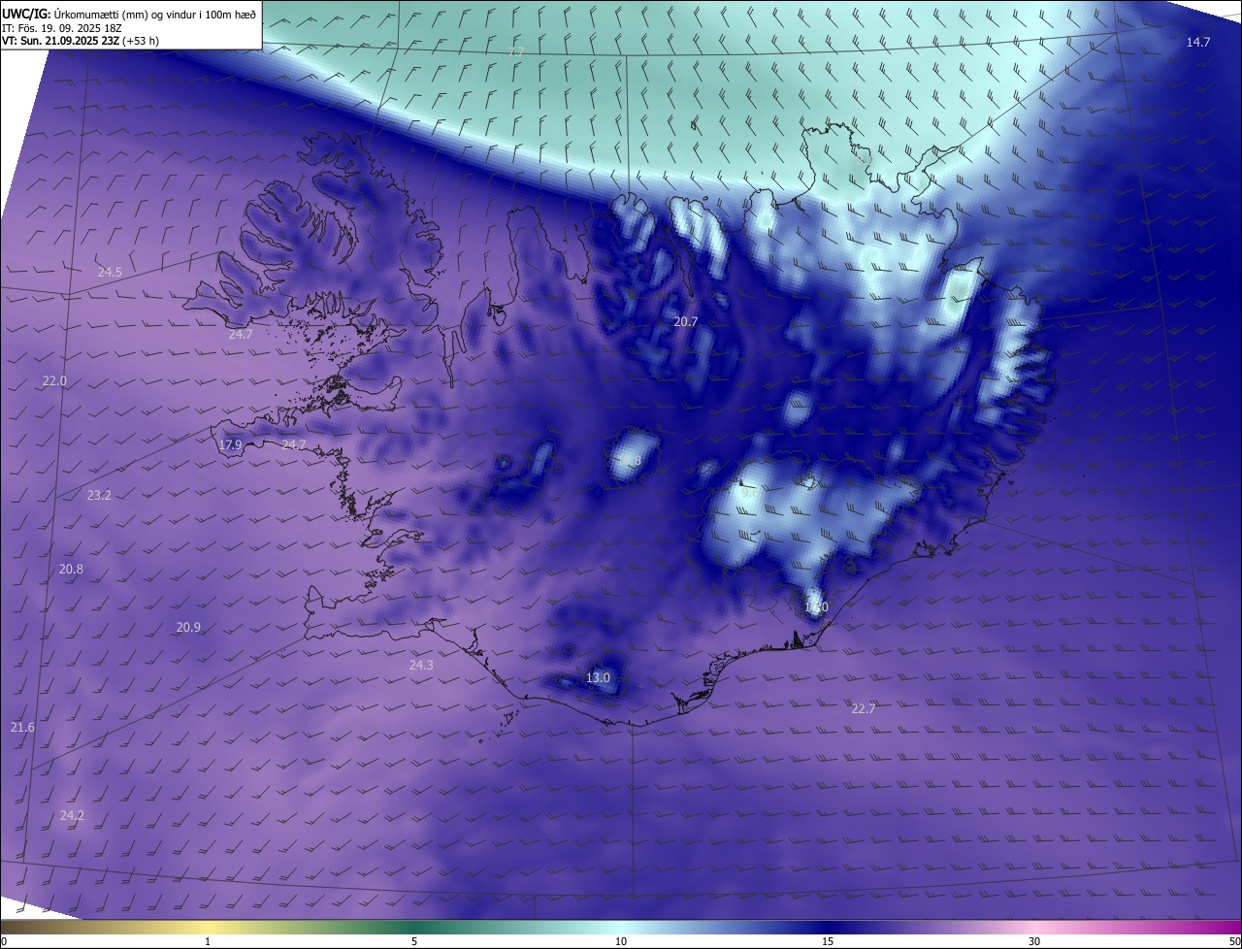Click the 23.2 value label

[x=99, y=495]
